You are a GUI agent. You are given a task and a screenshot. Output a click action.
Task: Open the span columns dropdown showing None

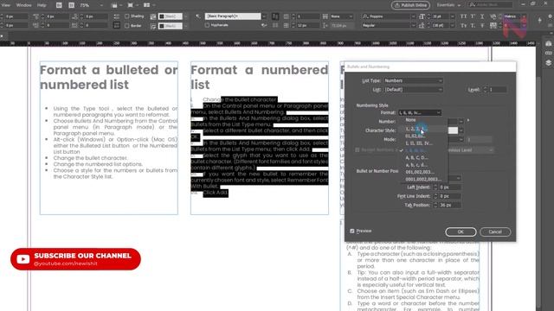(x=342, y=16)
